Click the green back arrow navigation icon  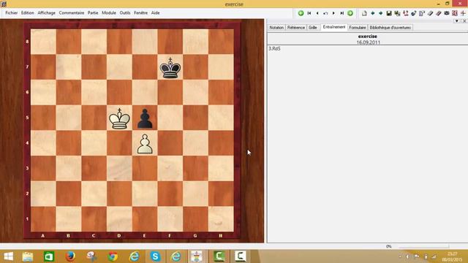[301, 13]
